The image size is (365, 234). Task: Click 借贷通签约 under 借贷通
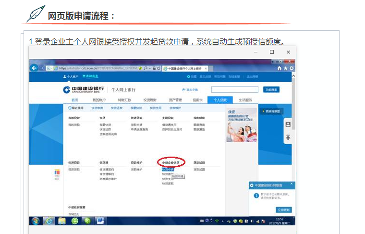pyautogui.click(x=107, y=170)
